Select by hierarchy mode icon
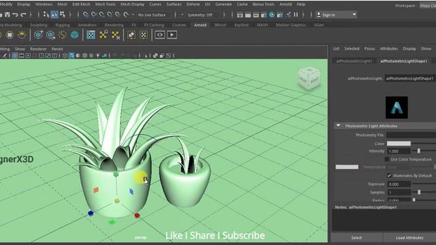Screen dimensions: 436x245 tap(46, 15)
